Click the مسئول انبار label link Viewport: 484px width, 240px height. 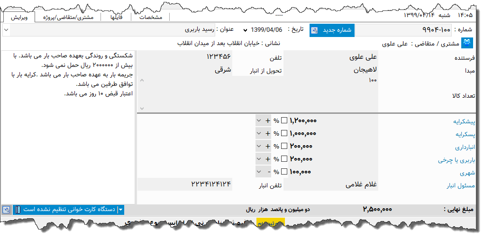tap(461, 185)
